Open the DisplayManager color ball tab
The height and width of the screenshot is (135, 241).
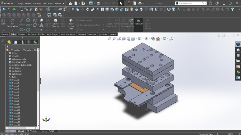[x=35, y=42]
